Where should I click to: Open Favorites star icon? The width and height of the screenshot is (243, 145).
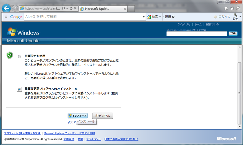(x=232, y=8)
